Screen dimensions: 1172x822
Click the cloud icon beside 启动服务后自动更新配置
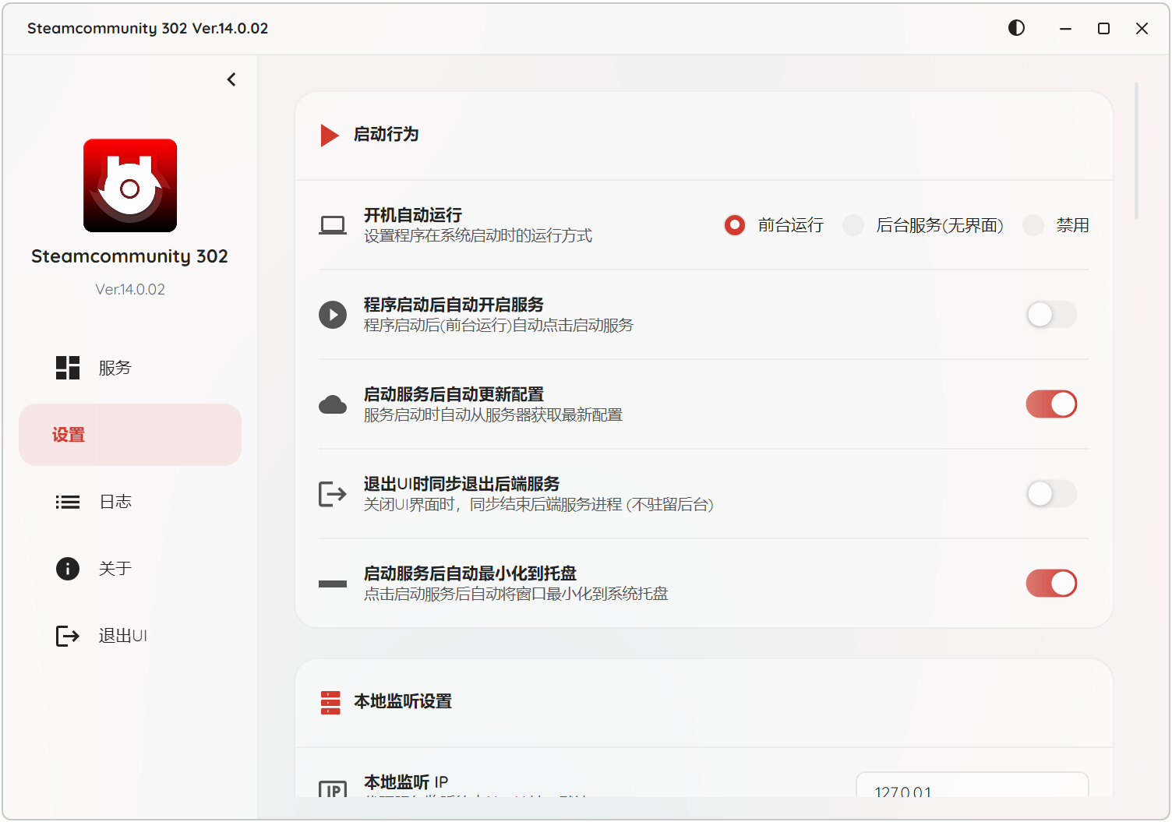(333, 404)
